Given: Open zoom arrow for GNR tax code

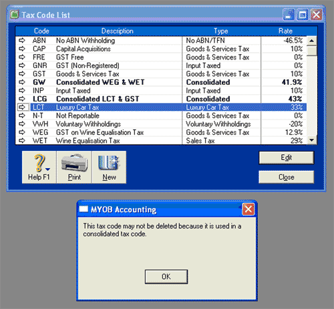Looking at the screenshot, I should pyautogui.click(x=22, y=65).
